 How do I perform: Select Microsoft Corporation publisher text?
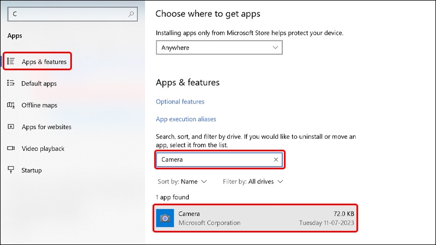coord(209,223)
